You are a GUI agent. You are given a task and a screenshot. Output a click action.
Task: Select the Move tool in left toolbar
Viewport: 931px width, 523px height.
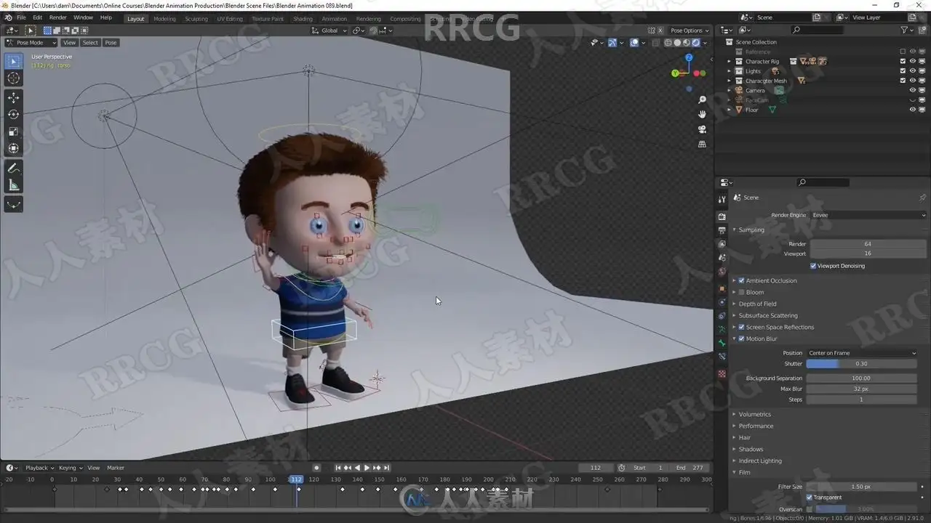pyautogui.click(x=13, y=97)
